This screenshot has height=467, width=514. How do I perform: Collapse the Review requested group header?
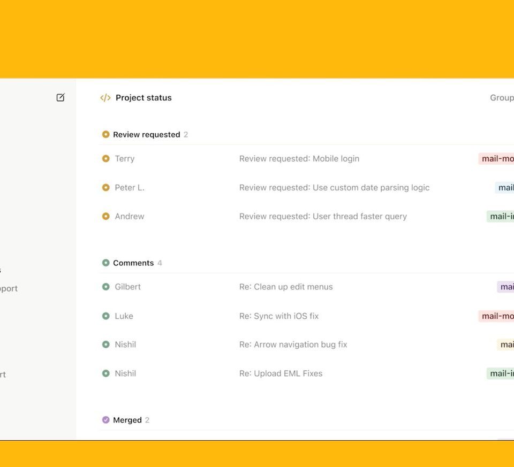(x=146, y=135)
